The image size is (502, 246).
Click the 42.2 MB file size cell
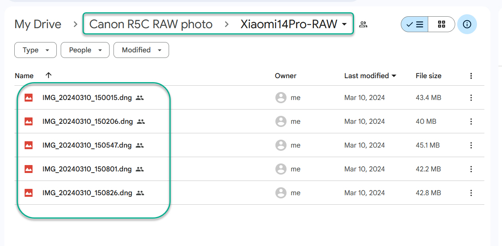[x=428, y=169]
